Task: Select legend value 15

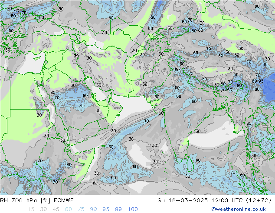Action: tap(31, 210)
